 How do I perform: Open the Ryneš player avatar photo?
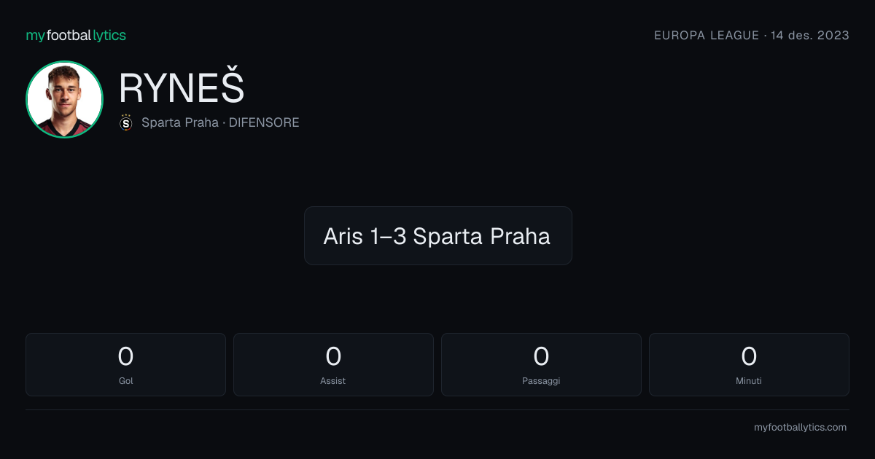[64, 99]
